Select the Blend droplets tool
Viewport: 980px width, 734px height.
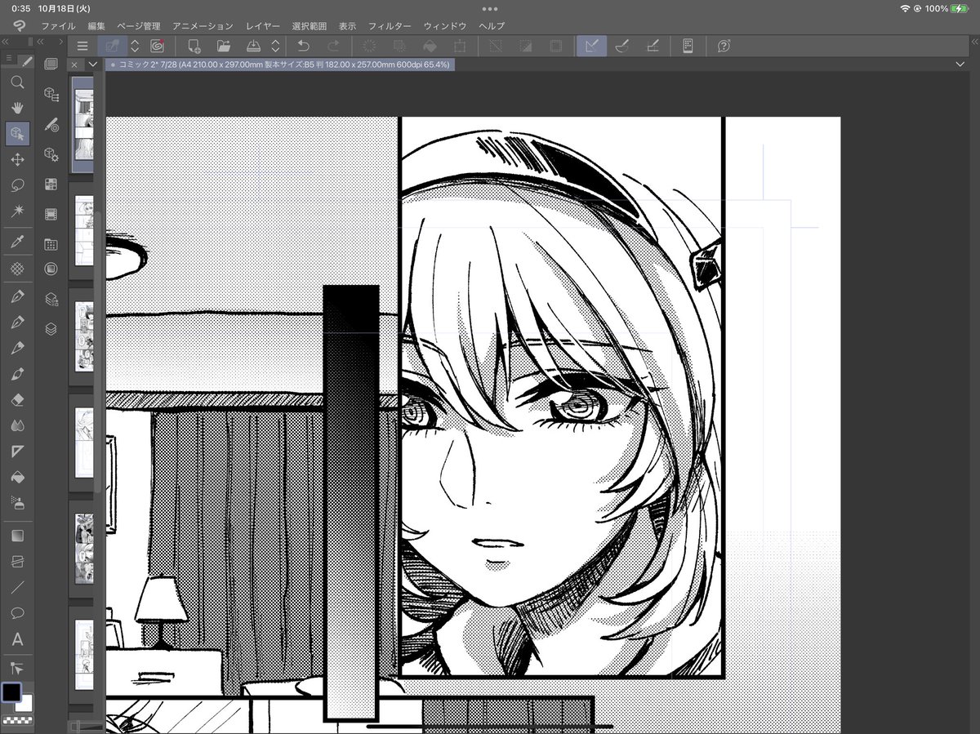pyautogui.click(x=17, y=425)
